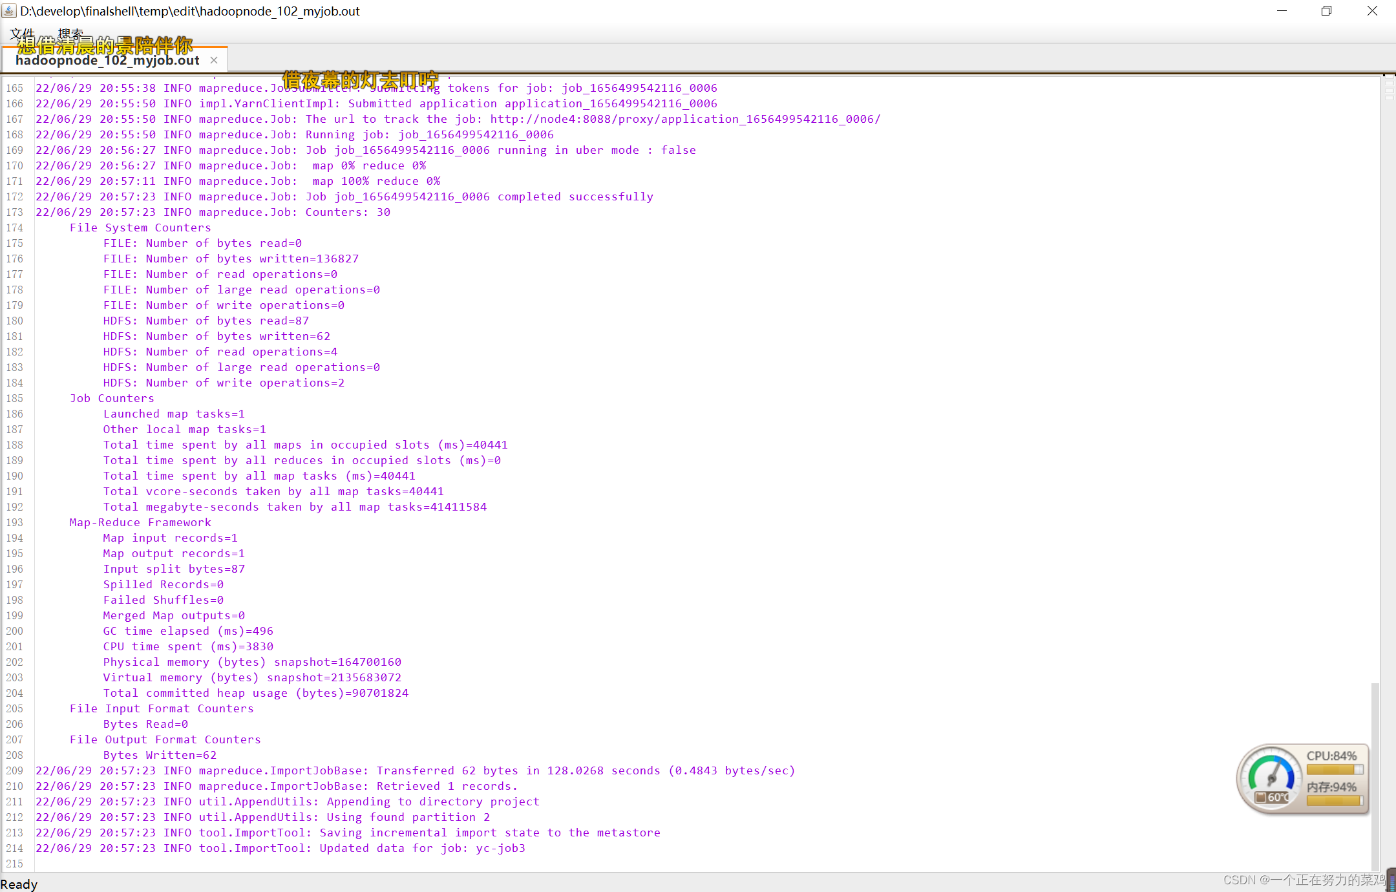The height and width of the screenshot is (892, 1396).
Task: Click 'Total megabyte-seconds' line 192
Action: (x=295, y=507)
